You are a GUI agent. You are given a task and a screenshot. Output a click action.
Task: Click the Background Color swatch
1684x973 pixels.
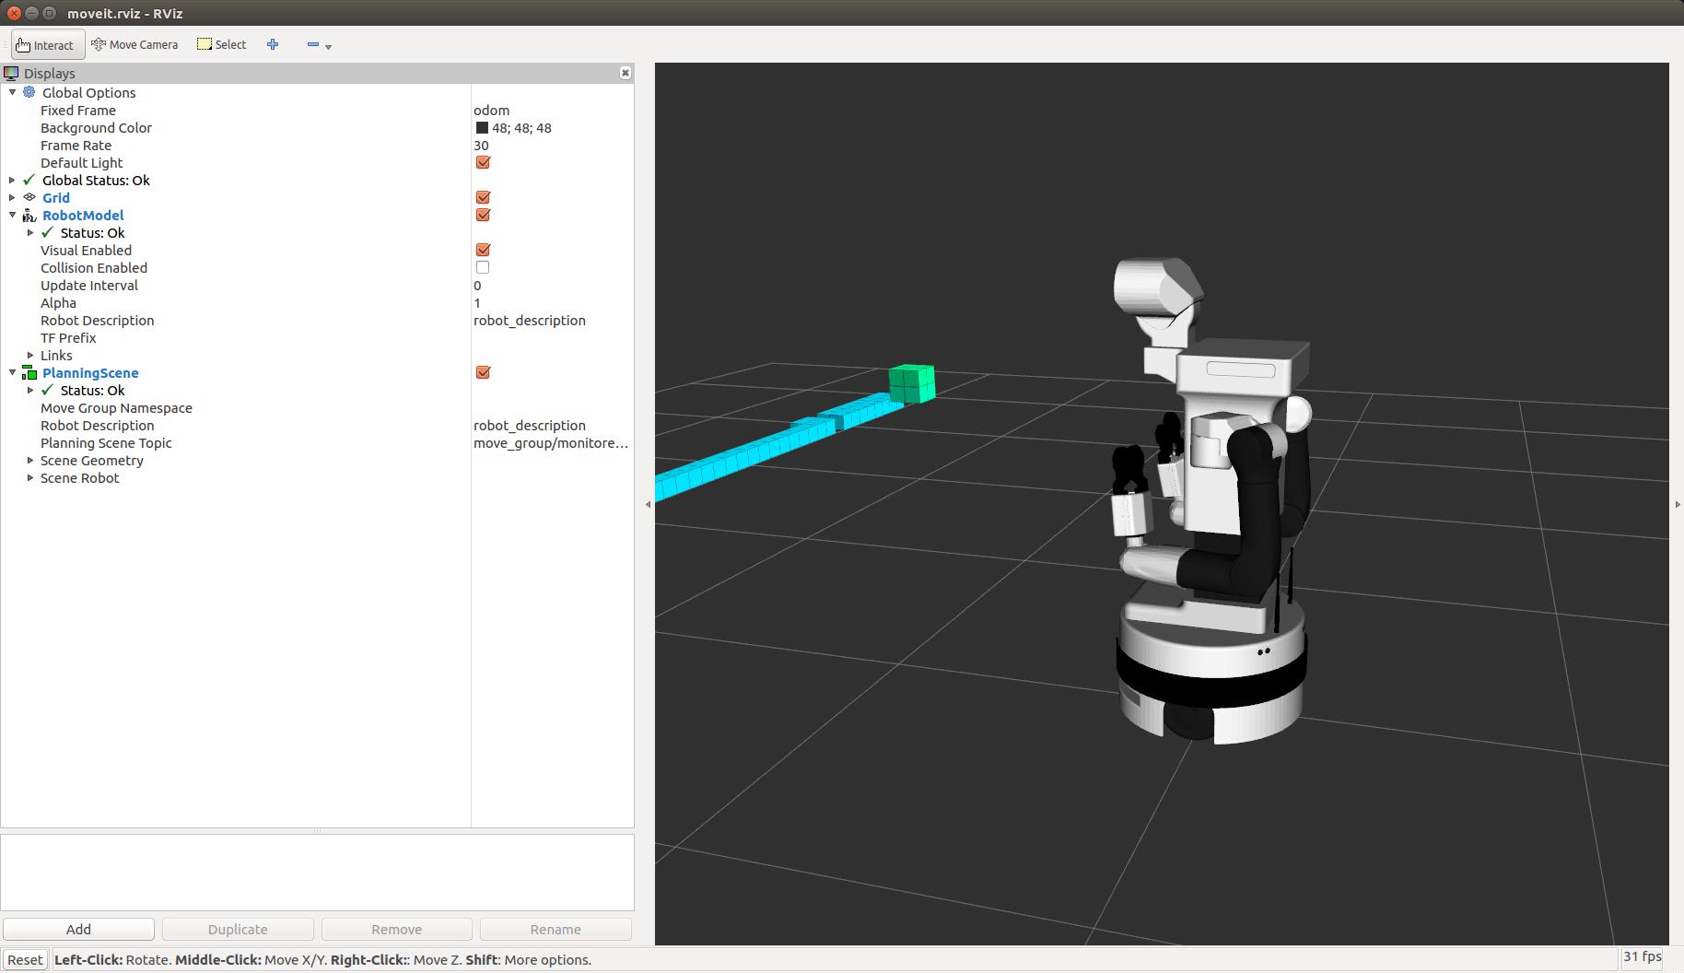point(482,127)
